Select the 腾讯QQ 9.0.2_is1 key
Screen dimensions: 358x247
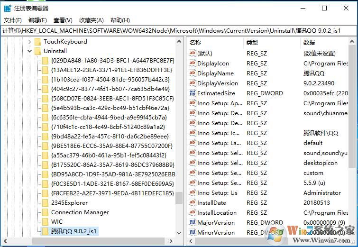(74, 231)
